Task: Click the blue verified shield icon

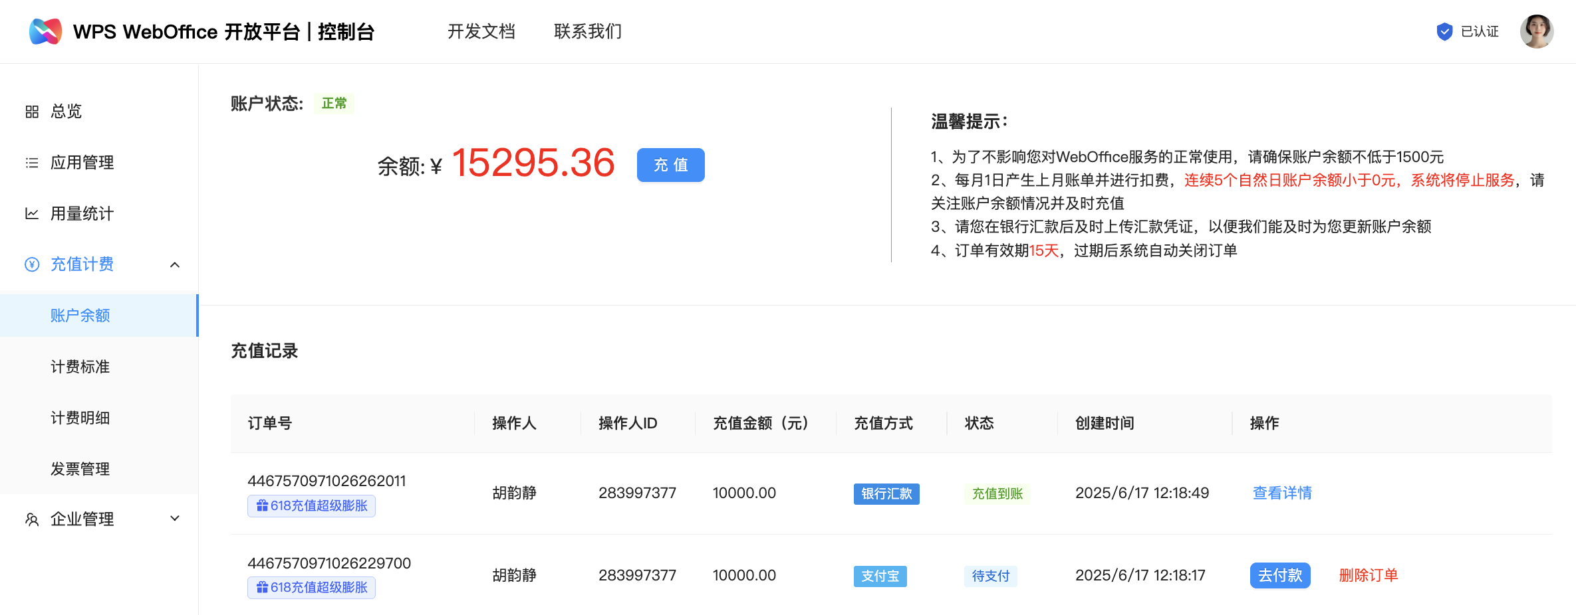Action: (1444, 31)
